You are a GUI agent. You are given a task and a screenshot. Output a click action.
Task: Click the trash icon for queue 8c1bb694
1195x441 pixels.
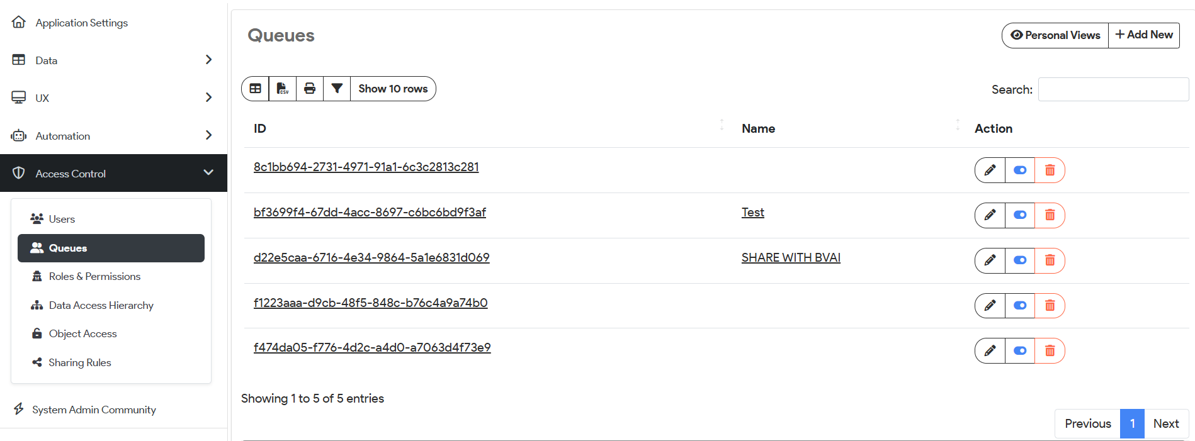(1050, 170)
